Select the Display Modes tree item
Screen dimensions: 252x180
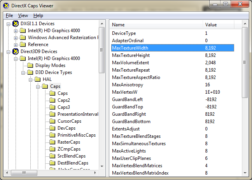coord(50,65)
